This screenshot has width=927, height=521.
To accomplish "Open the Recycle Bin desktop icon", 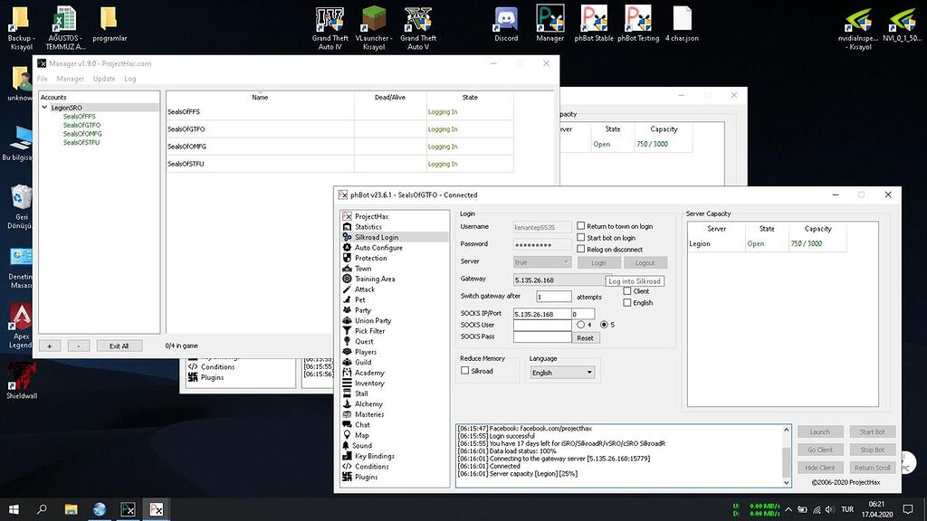I will [x=22, y=207].
